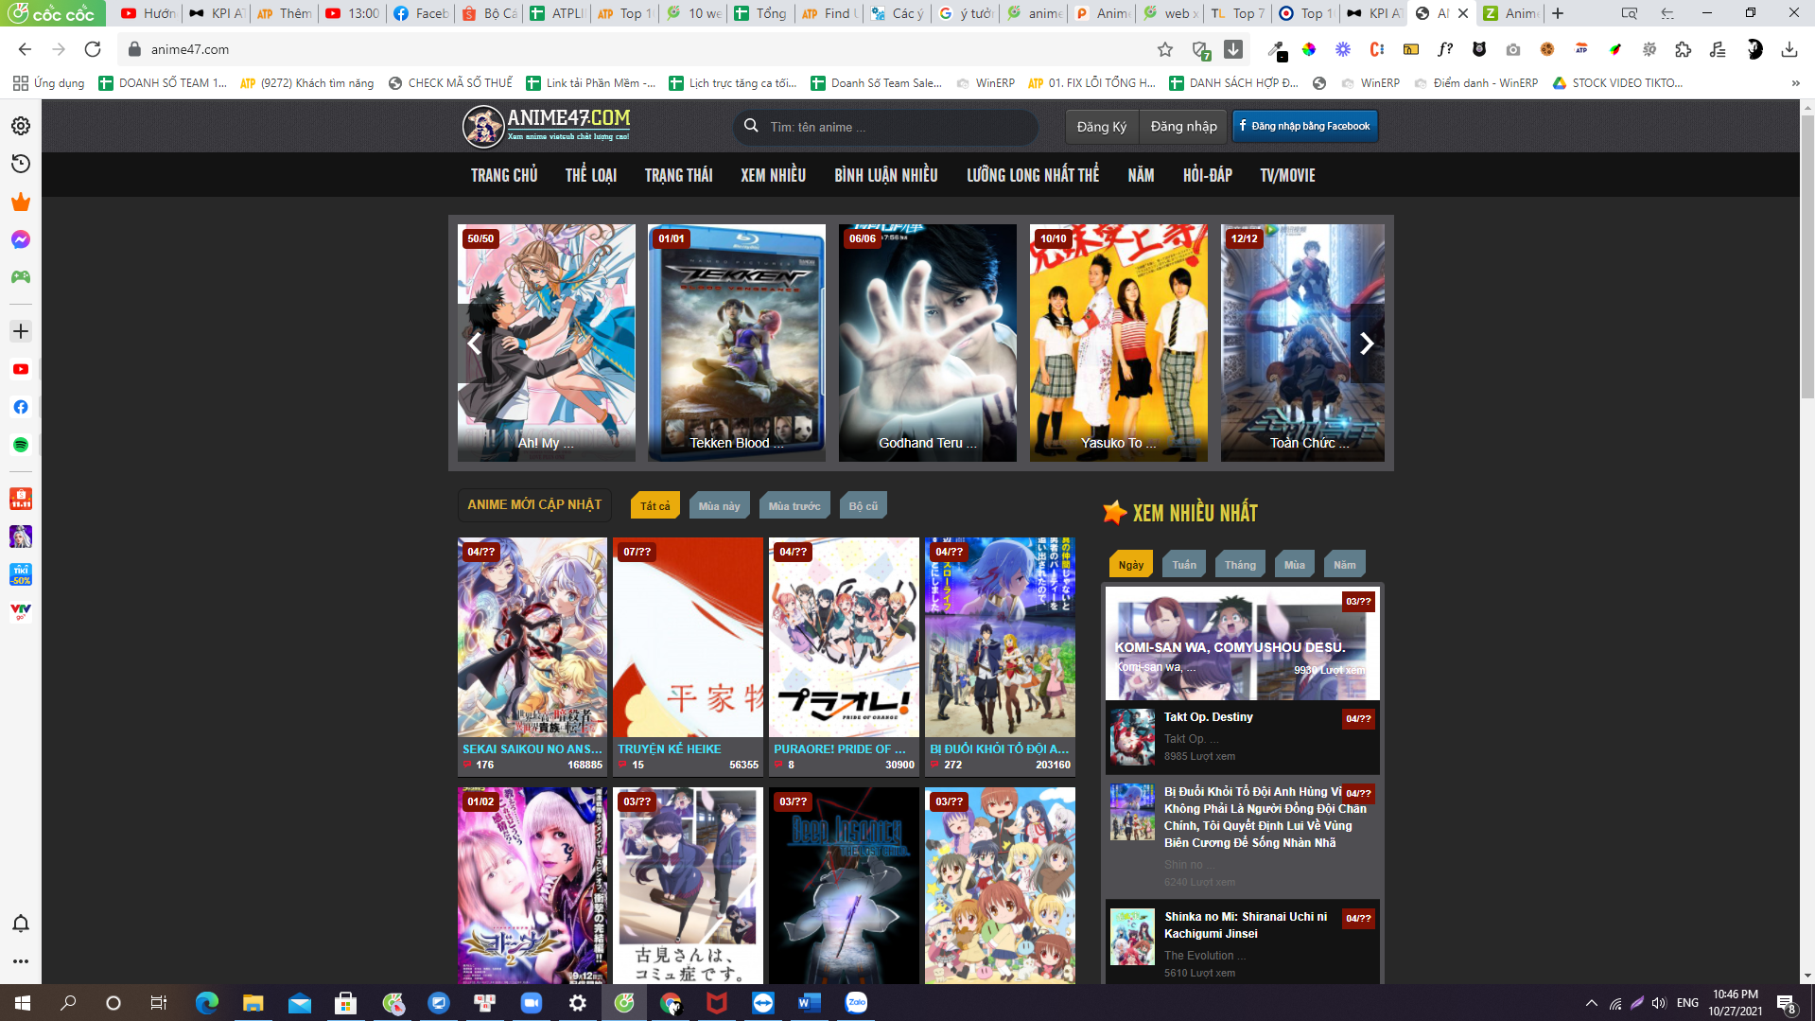The height and width of the screenshot is (1021, 1815).
Task: Click the Đăng nhập login button
Action: 1184,126
